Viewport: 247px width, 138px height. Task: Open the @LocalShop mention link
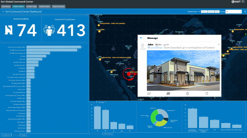click(155, 48)
